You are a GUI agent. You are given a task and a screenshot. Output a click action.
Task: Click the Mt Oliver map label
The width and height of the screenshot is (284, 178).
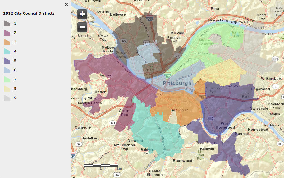click(x=180, y=110)
